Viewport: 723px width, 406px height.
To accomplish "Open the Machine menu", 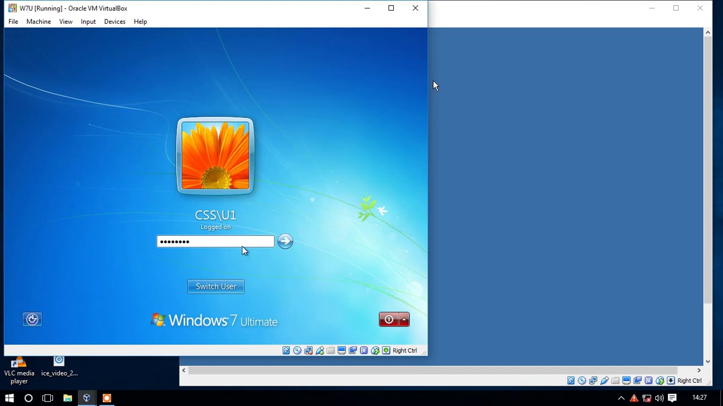I will click(38, 21).
